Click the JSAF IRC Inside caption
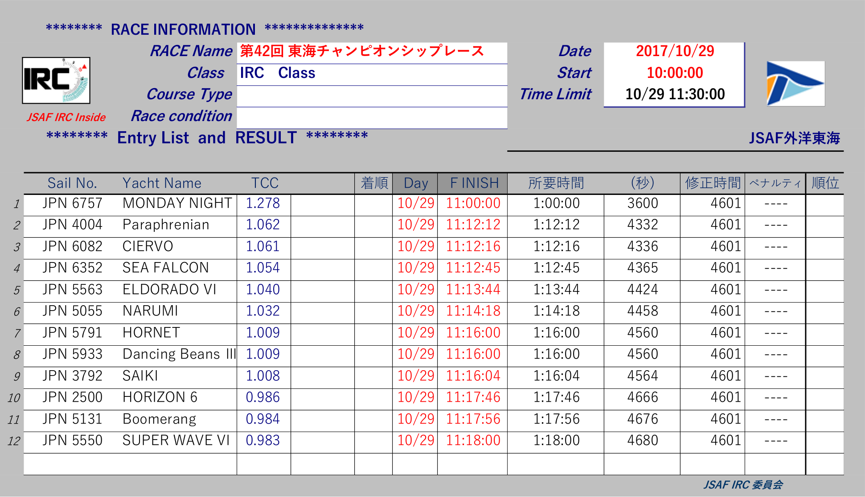 coord(66,117)
